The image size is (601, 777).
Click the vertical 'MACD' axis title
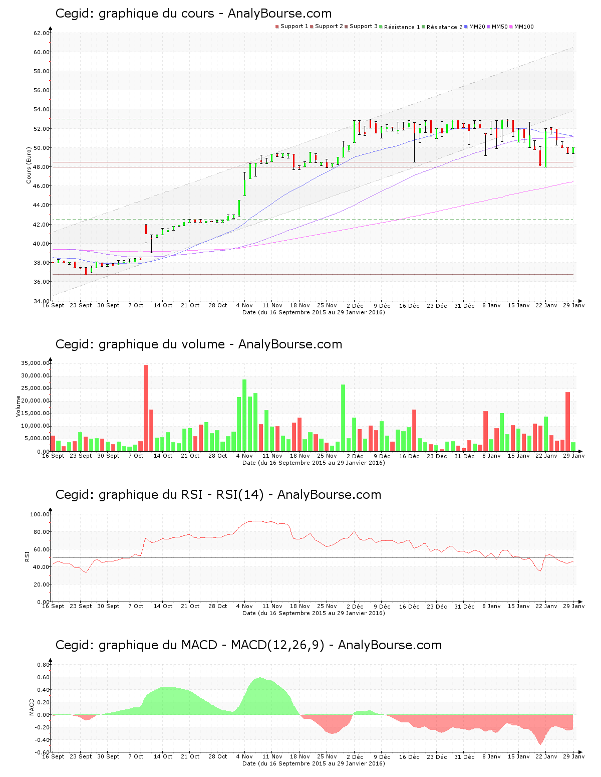[x=32, y=707]
